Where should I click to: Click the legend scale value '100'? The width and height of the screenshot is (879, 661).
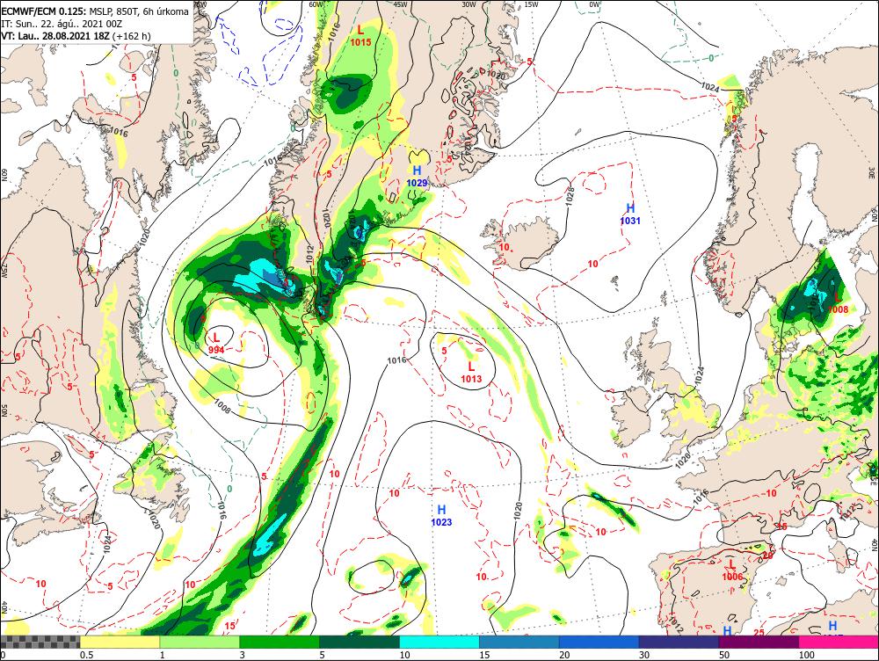click(807, 655)
